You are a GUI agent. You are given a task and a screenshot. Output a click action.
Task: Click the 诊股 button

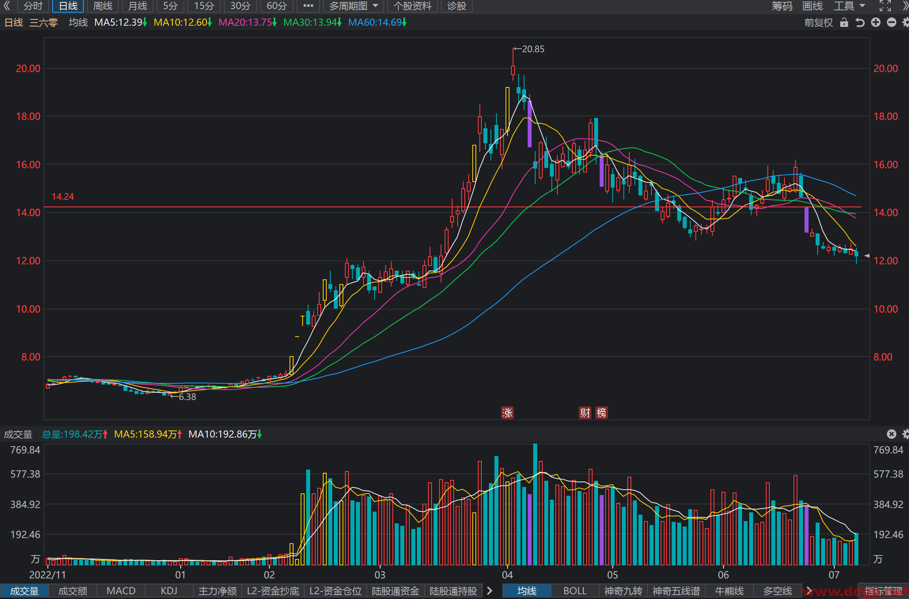click(456, 6)
